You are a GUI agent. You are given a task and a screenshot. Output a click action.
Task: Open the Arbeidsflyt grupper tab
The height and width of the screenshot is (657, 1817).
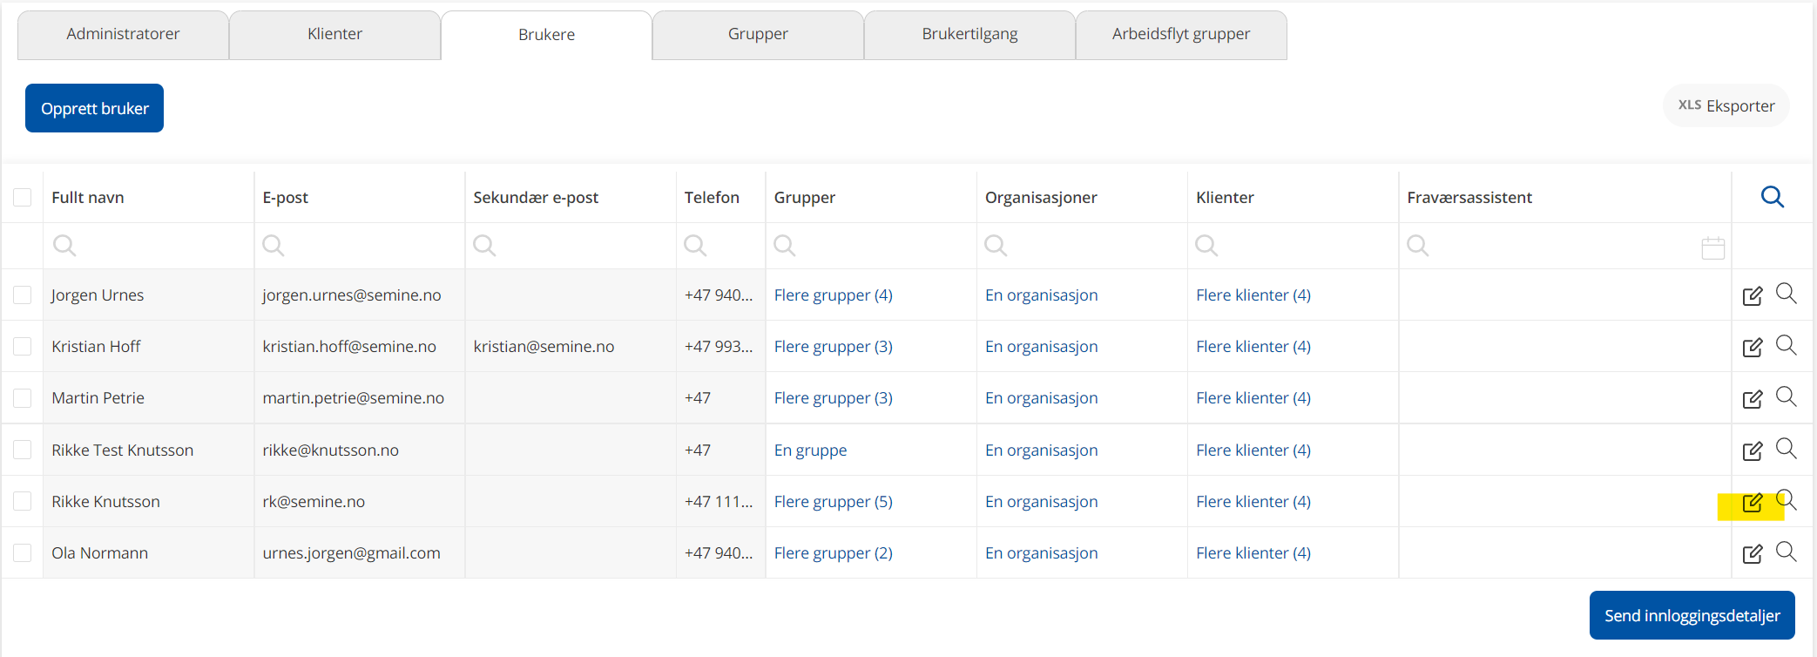(1180, 34)
